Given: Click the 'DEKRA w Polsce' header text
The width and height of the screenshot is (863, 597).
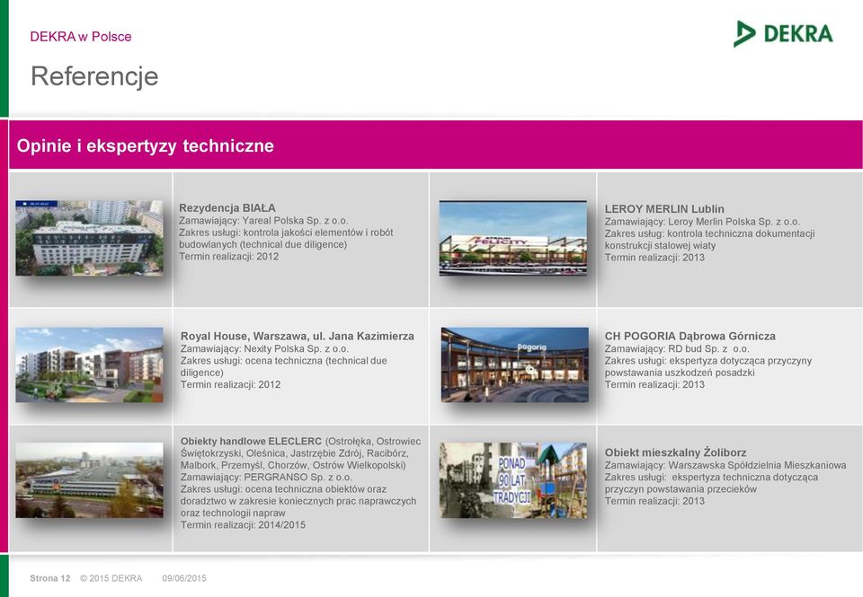Looking at the screenshot, I should tap(80, 37).
